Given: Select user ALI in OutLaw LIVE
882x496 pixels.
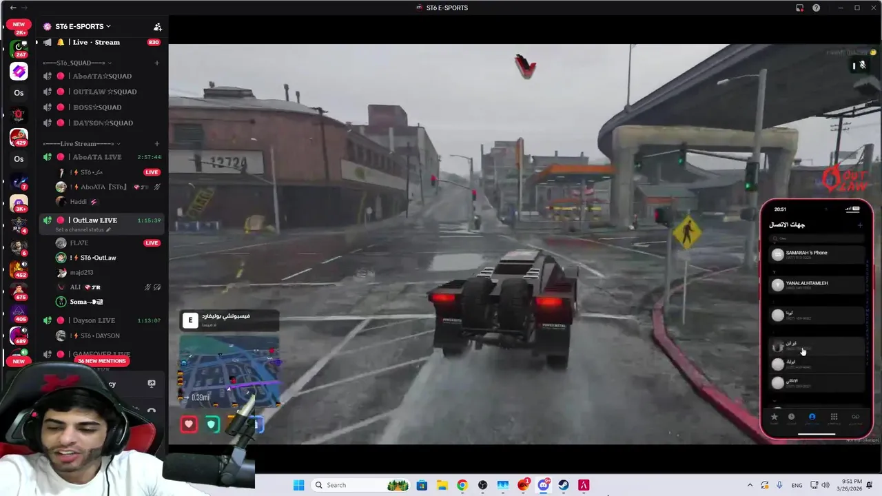Looking at the screenshot, I should click(x=75, y=287).
